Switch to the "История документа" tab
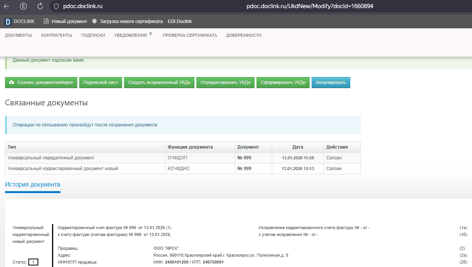Viewport: 472px width, 267px height. (x=33, y=185)
